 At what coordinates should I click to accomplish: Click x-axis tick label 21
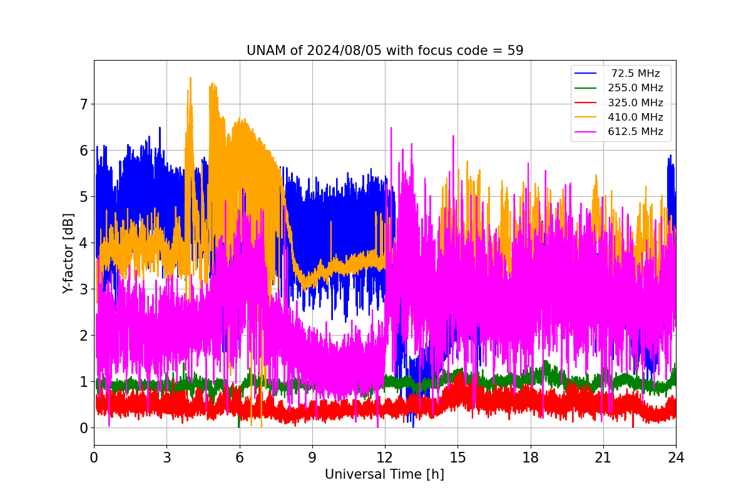tap(603, 457)
